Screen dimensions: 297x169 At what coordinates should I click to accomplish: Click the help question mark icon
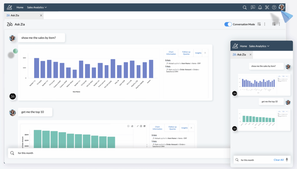point(274,7)
